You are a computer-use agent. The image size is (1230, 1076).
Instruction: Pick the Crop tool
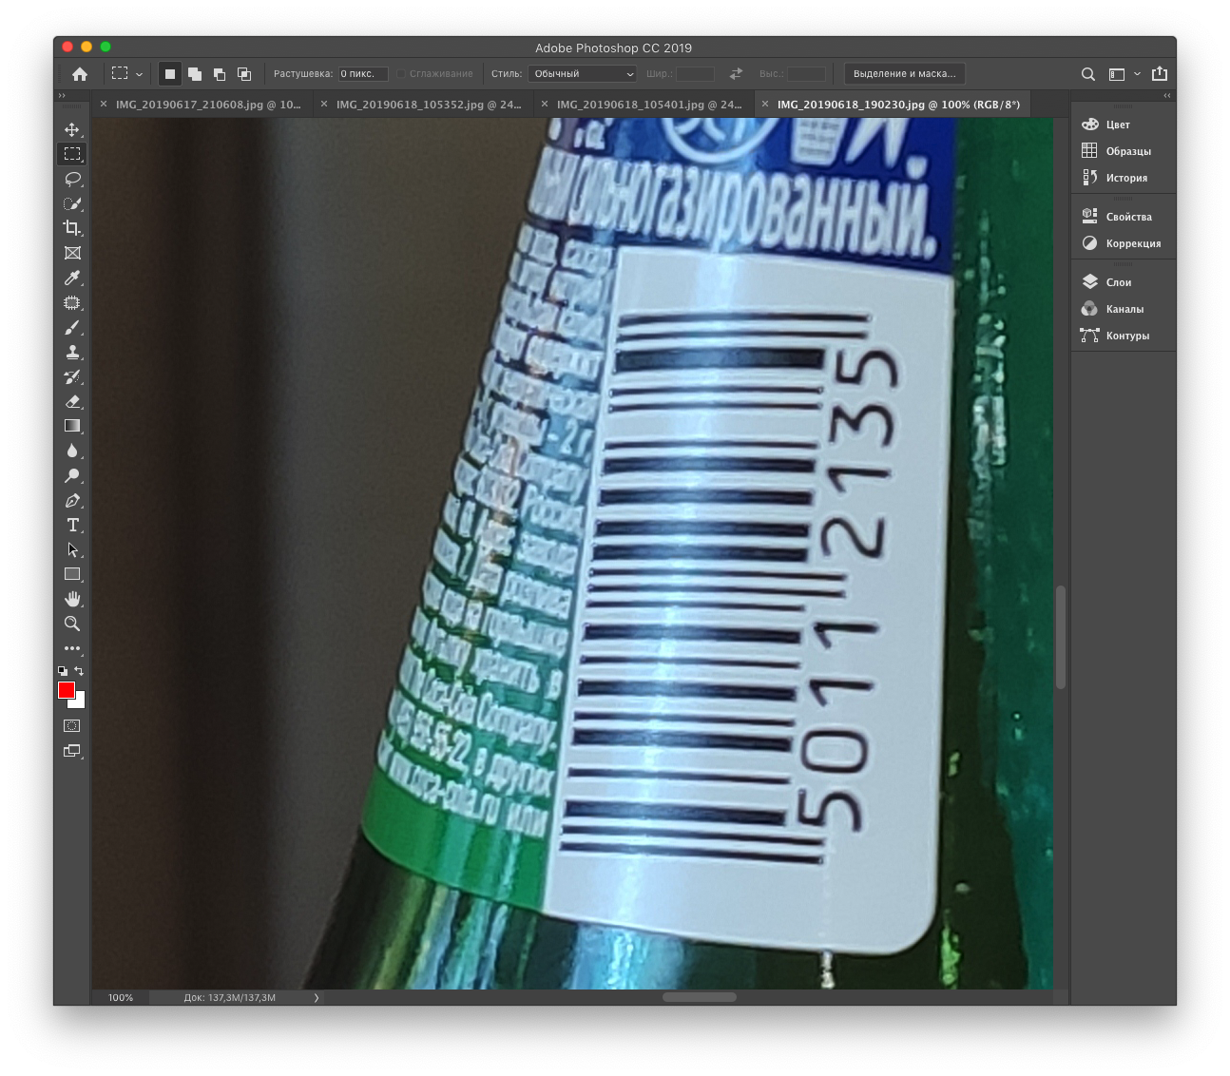[x=72, y=228]
